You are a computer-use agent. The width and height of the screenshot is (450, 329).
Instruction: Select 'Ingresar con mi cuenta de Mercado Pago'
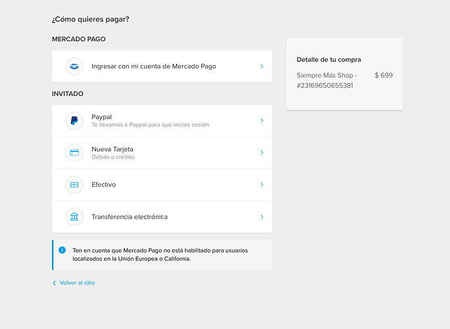(x=153, y=66)
